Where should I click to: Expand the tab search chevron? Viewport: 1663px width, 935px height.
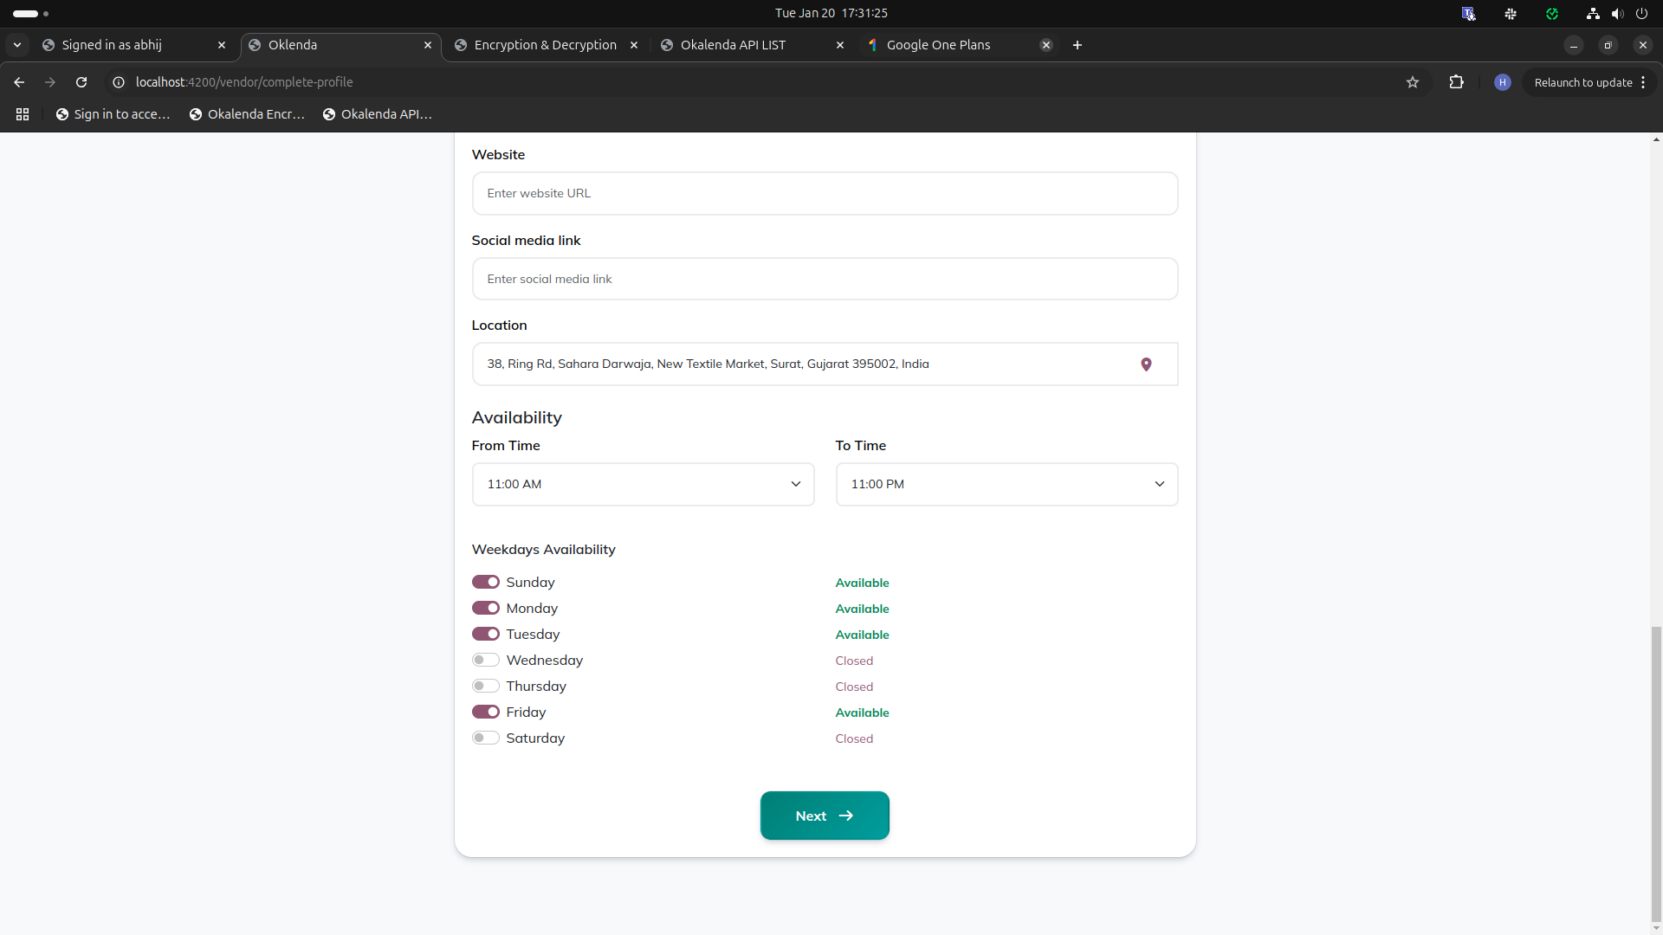[x=17, y=45]
